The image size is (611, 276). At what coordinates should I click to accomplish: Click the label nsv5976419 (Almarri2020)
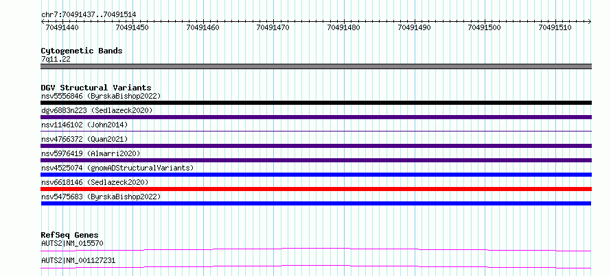(91, 153)
